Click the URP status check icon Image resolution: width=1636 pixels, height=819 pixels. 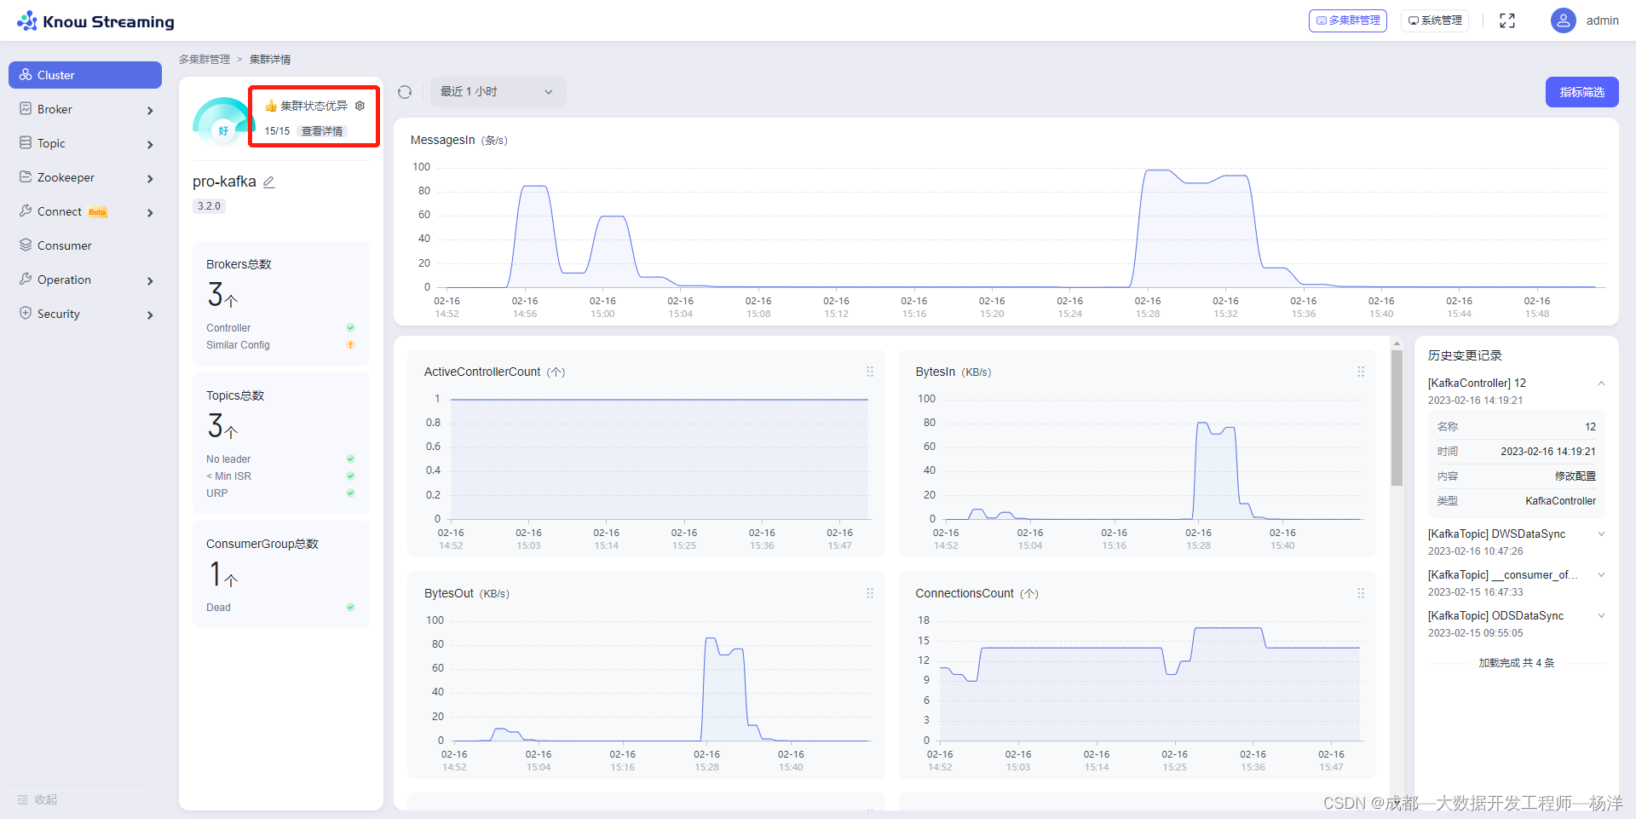click(350, 493)
